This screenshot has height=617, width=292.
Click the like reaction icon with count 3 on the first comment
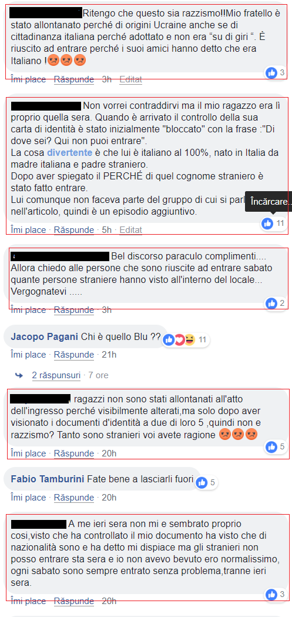(x=271, y=72)
